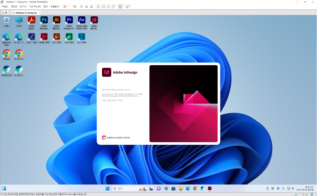Click the InDesign icon on the taskbar

tap(209, 188)
